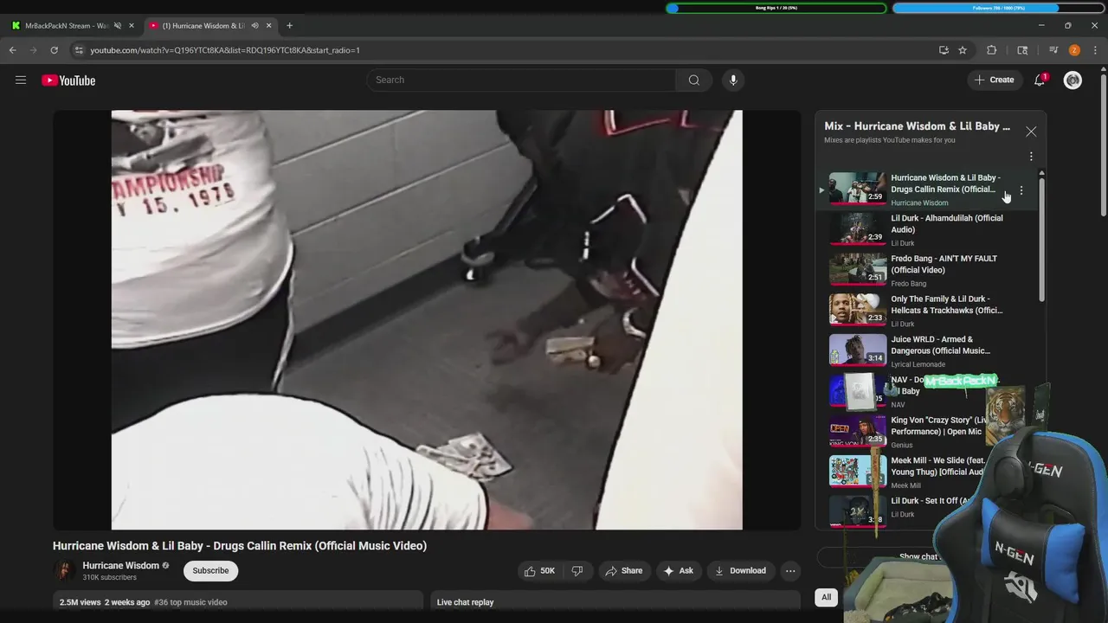Install app icon in address bar

pos(944,50)
